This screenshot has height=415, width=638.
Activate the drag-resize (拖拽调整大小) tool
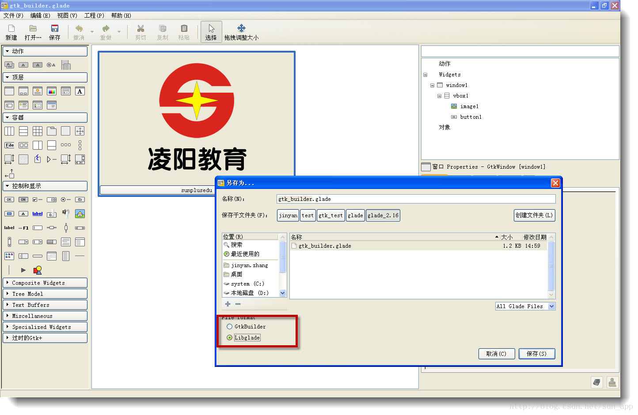coord(241,32)
